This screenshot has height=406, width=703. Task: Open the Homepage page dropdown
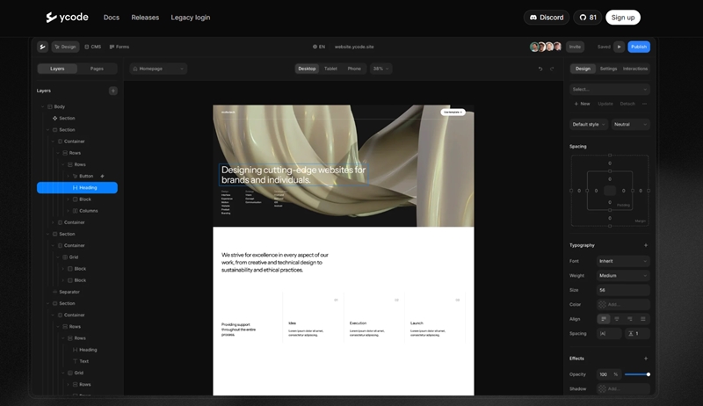pos(158,69)
